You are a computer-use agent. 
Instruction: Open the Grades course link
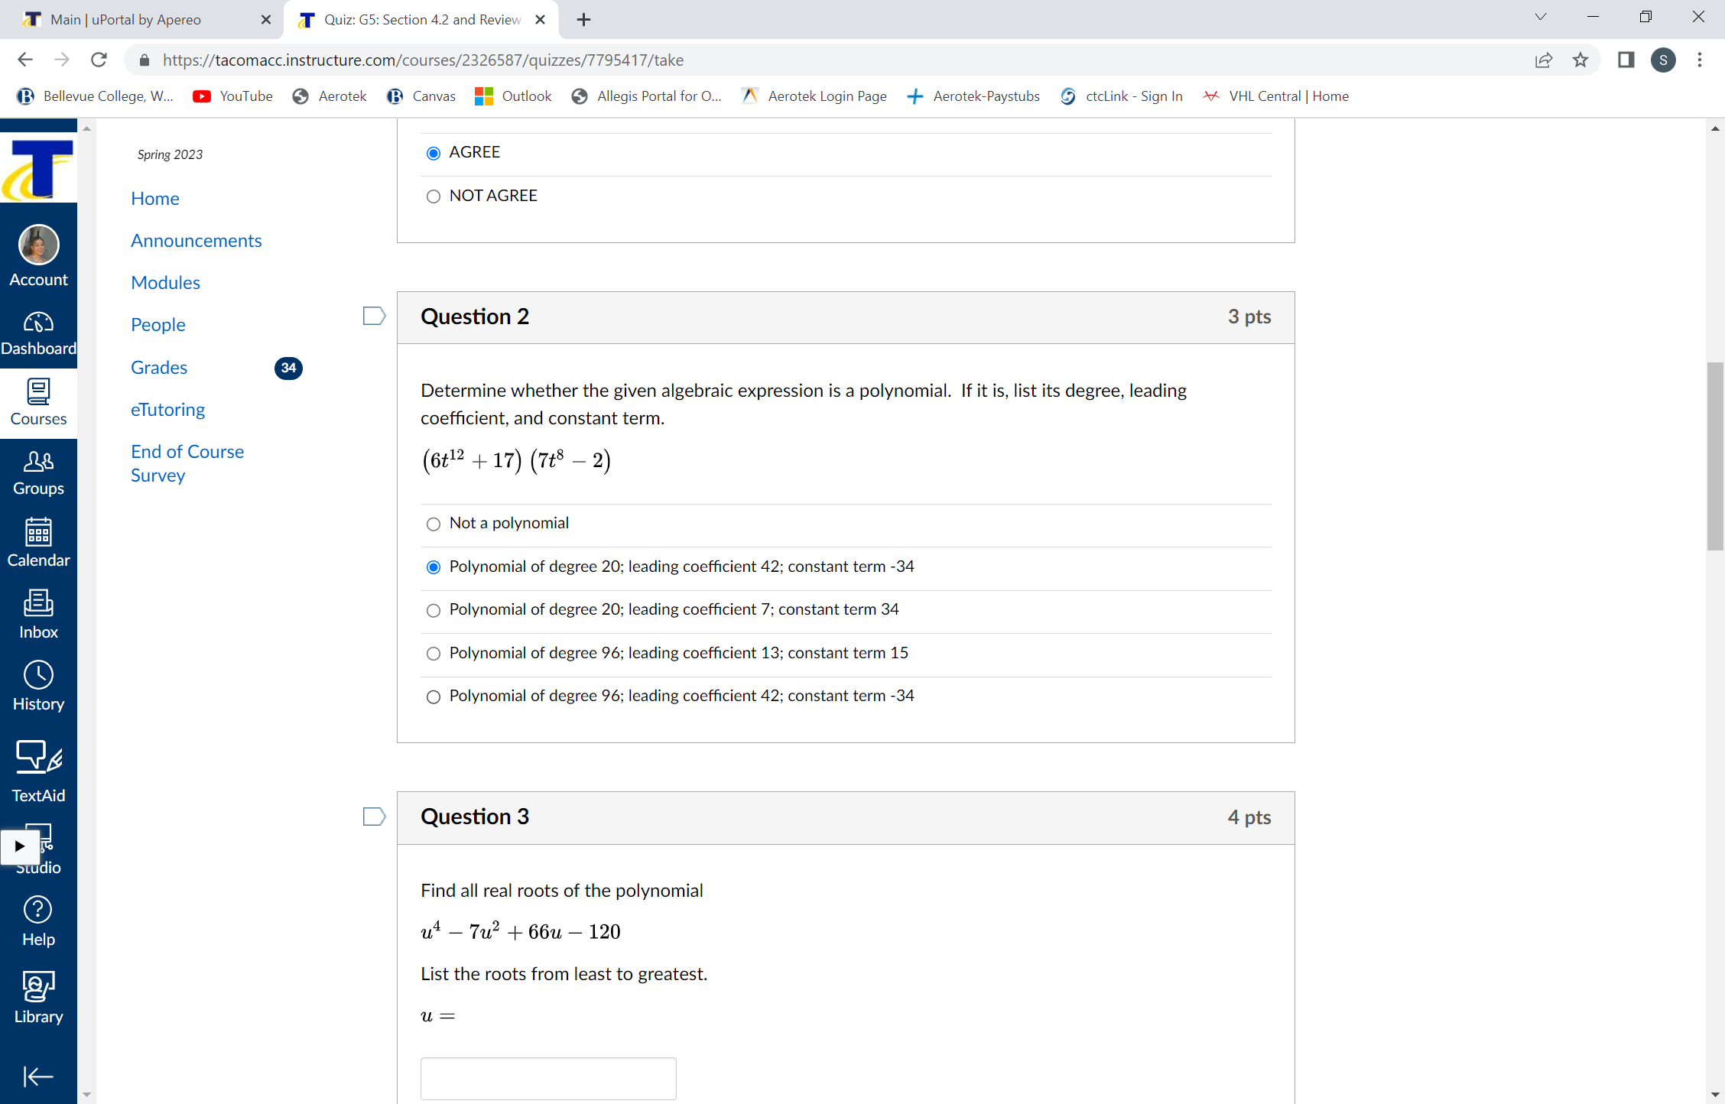[x=159, y=367]
